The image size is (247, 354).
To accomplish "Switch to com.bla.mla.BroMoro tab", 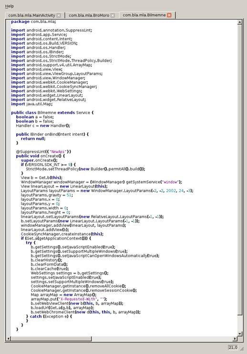I will (x=89, y=15).
